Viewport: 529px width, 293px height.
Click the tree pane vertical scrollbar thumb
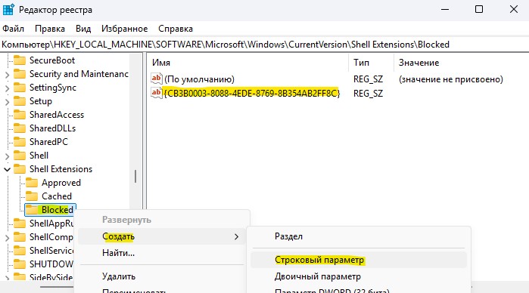[135, 176]
